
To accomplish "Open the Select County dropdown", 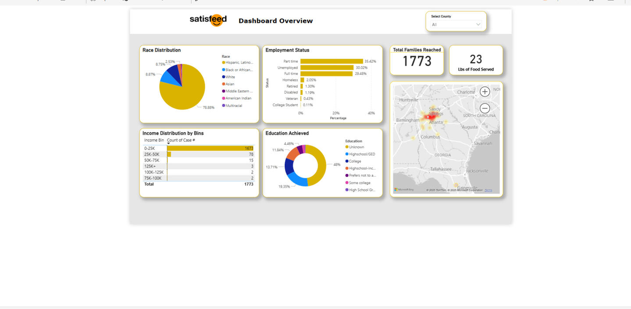I will pyautogui.click(x=456, y=25).
